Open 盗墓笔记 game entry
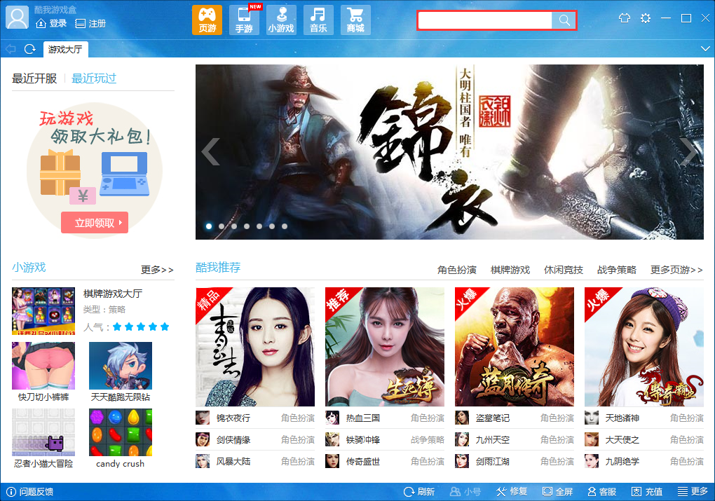Image resolution: width=715 pixels, height=501 pixels. point(515,418)
